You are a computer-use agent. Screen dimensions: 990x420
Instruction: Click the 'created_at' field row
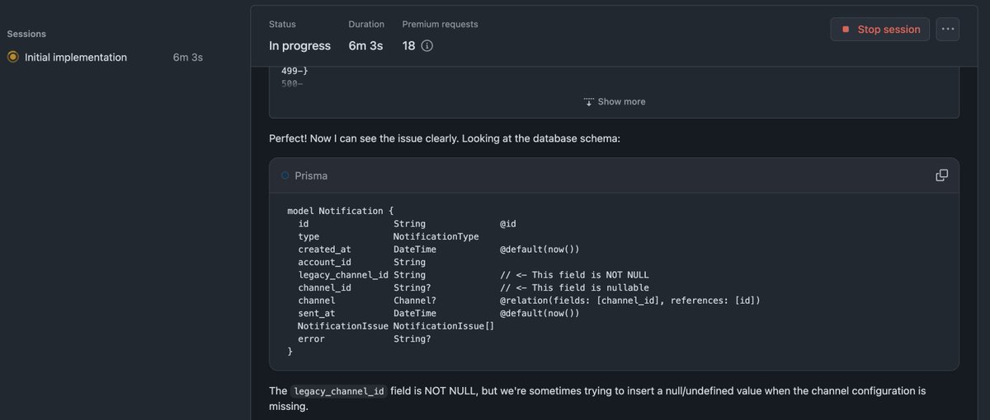pos(439,250)
